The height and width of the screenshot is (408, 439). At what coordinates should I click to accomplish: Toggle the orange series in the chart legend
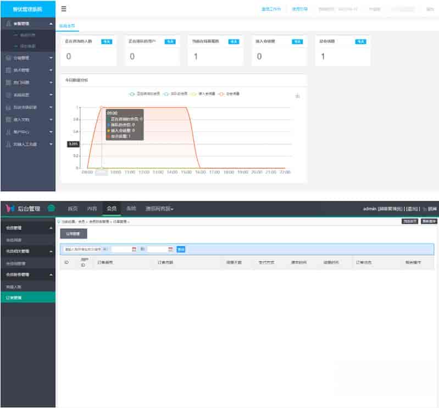221,94
